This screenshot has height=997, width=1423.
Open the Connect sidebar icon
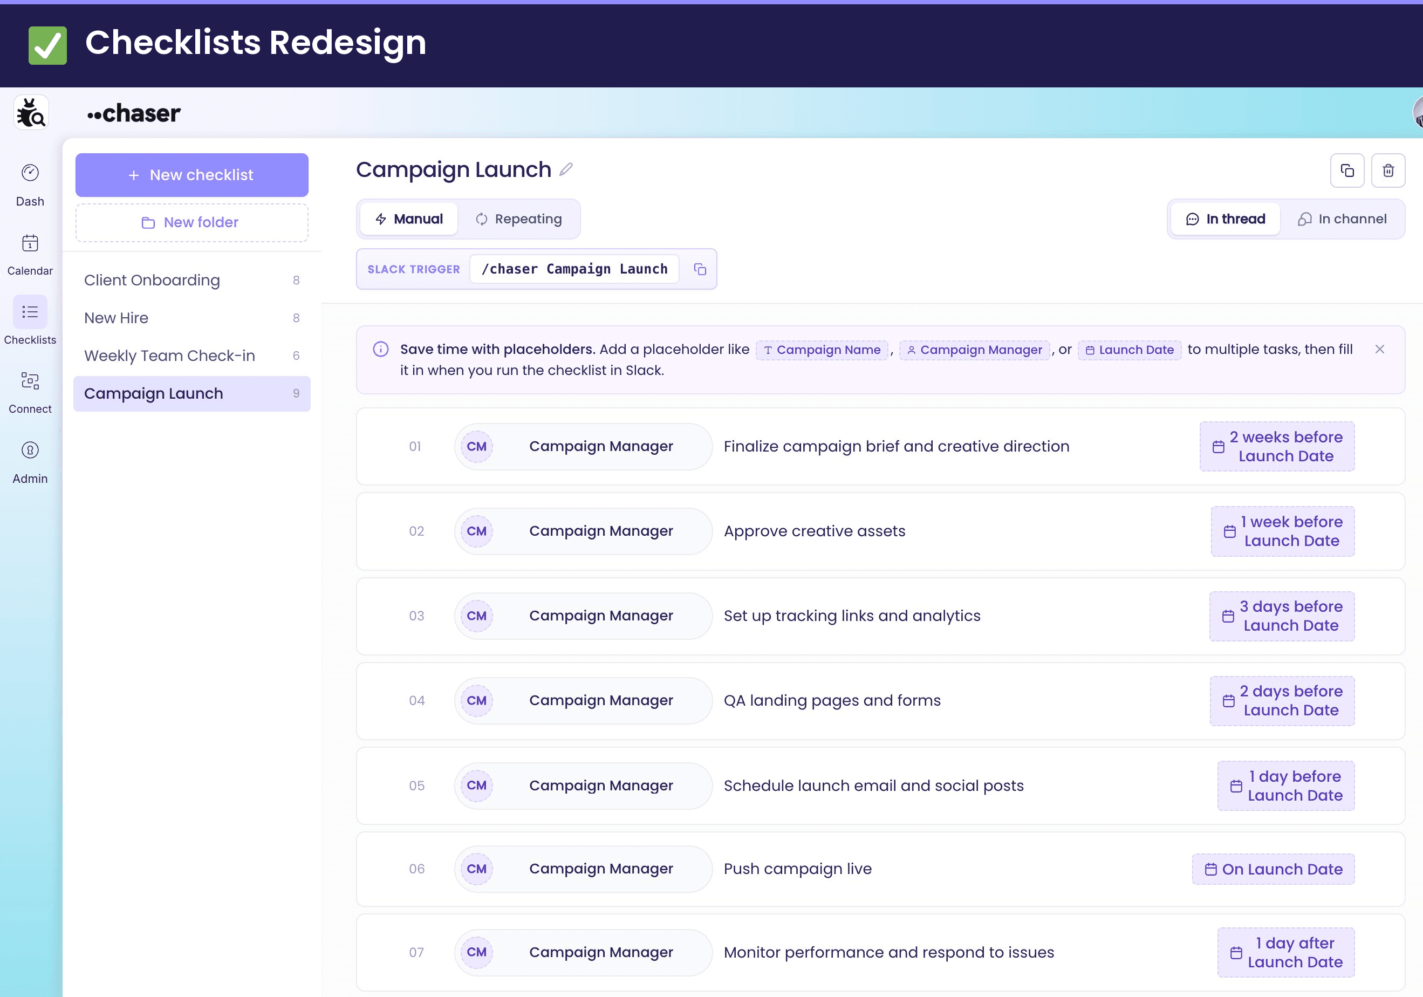pyautogui.click(x=30, y=381)
